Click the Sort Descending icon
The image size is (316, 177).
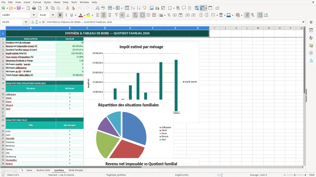[x=139, y=8]
